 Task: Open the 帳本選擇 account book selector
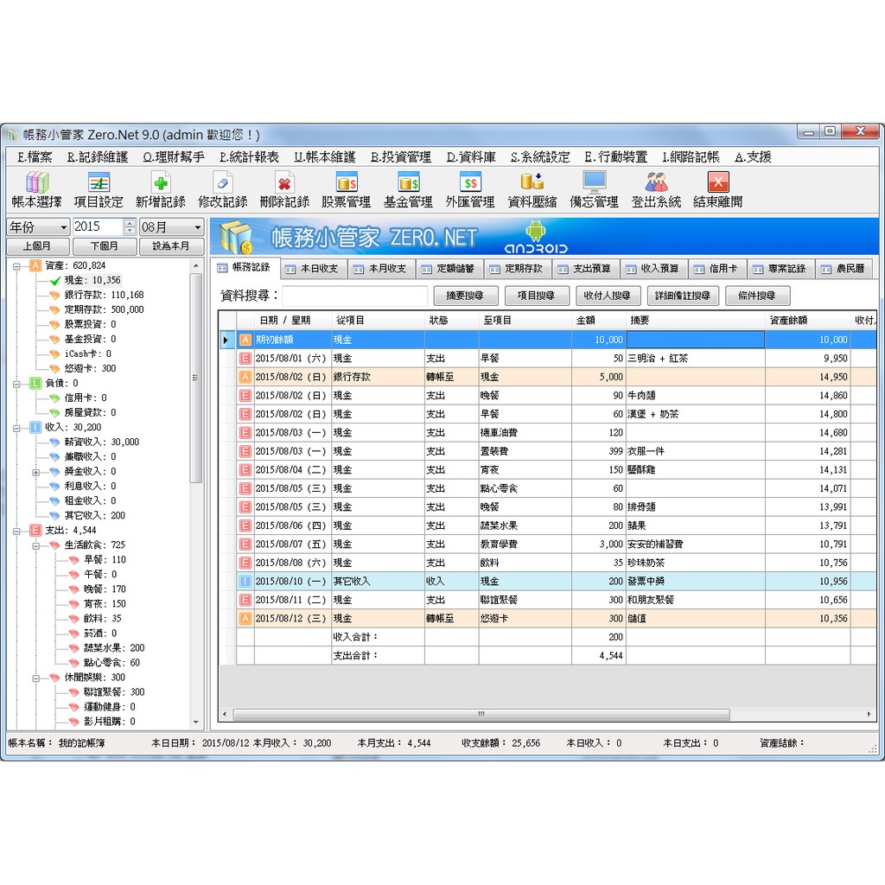click(x=36, y=189)
